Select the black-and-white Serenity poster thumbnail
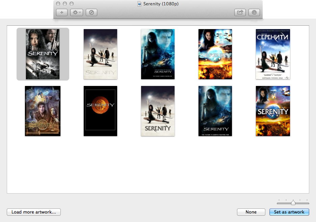This screenshot has height=222, width=316. 43,54
